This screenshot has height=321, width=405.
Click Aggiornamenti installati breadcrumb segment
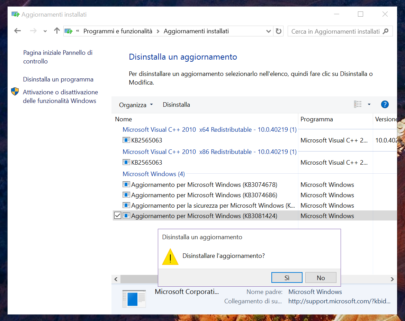pos(196,31)
